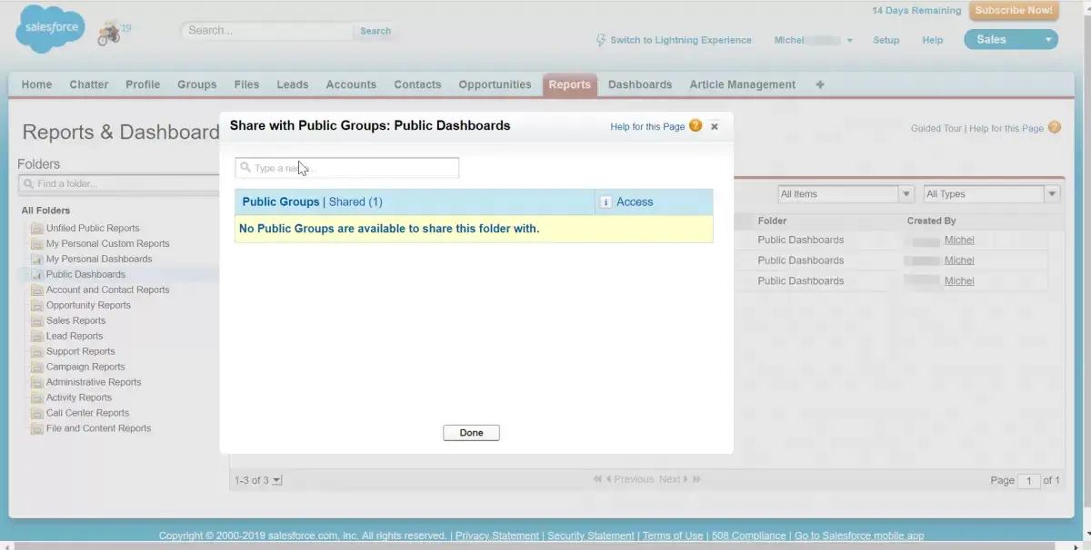The width and height of the screenshot is (1091, 550).
Task: Open the Home tab
Action: click(36, 84)
